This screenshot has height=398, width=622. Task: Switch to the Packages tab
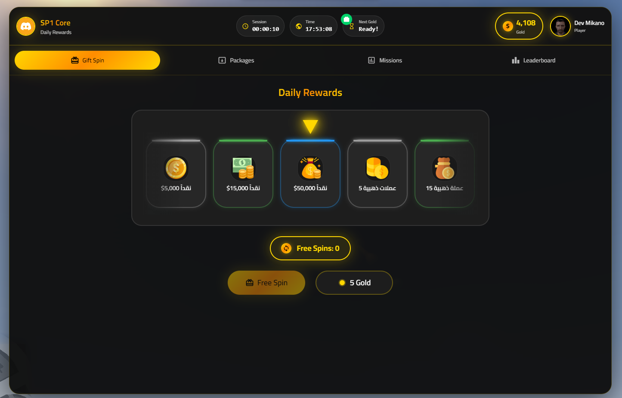coord(236,60)
